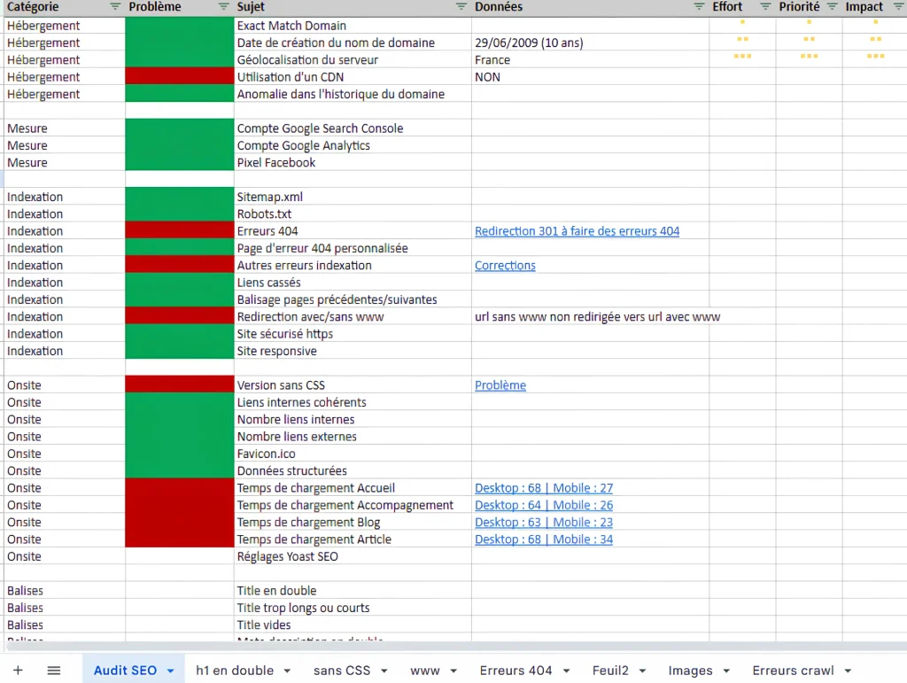Viewport: 907px width, 683px height.
Task: Select cell Données structurées
Action: point(353,470)
